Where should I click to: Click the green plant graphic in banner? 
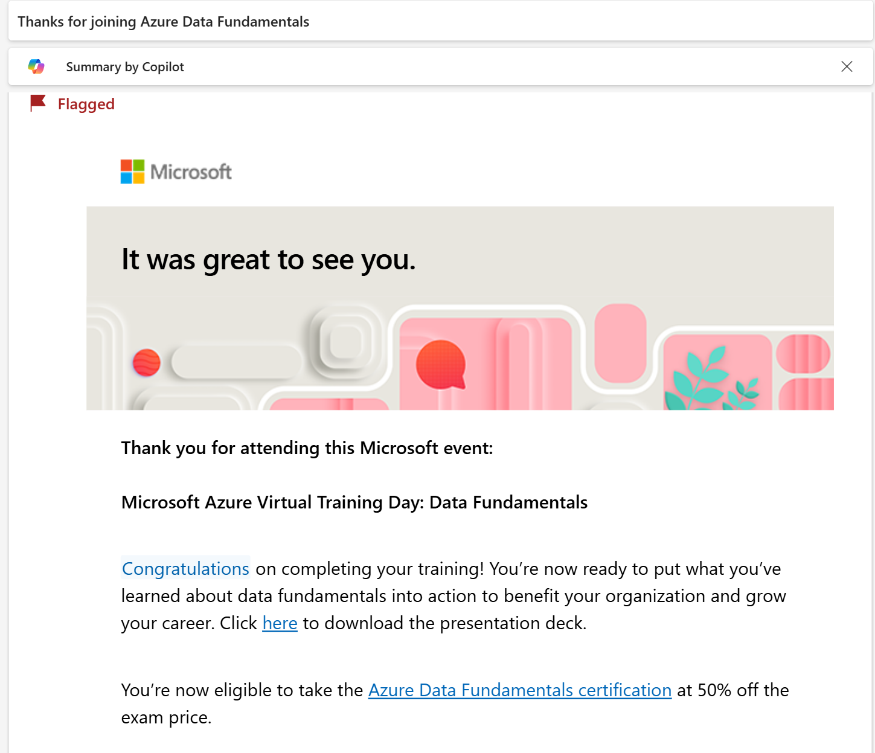(x=711, y=382)
